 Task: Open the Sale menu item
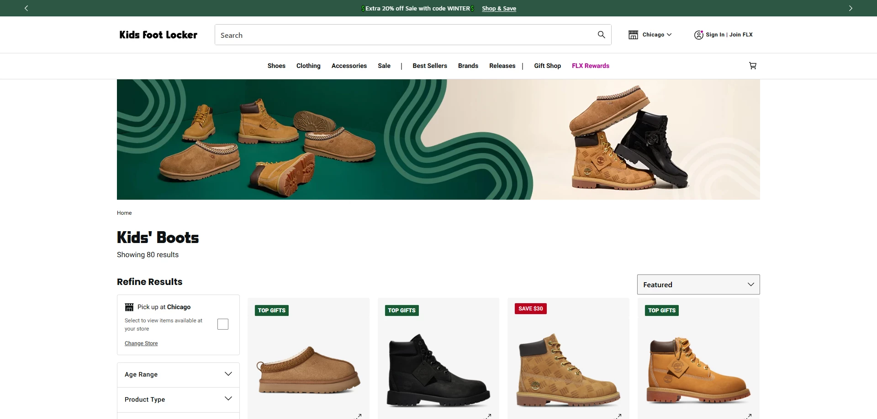[384, 66]
